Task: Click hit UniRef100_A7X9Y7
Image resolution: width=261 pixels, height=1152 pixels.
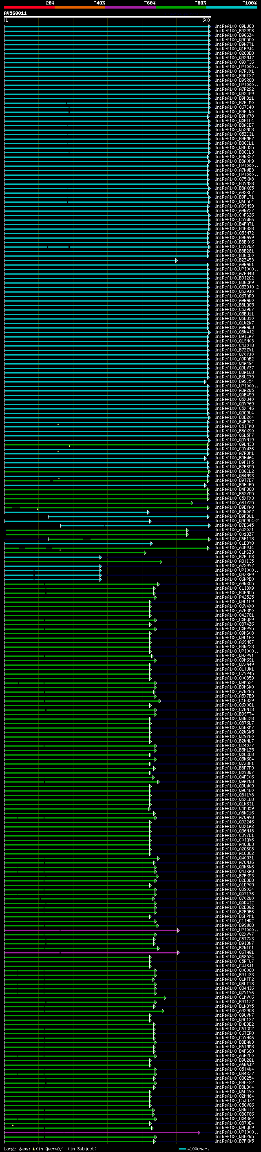Action: [234, 566]
